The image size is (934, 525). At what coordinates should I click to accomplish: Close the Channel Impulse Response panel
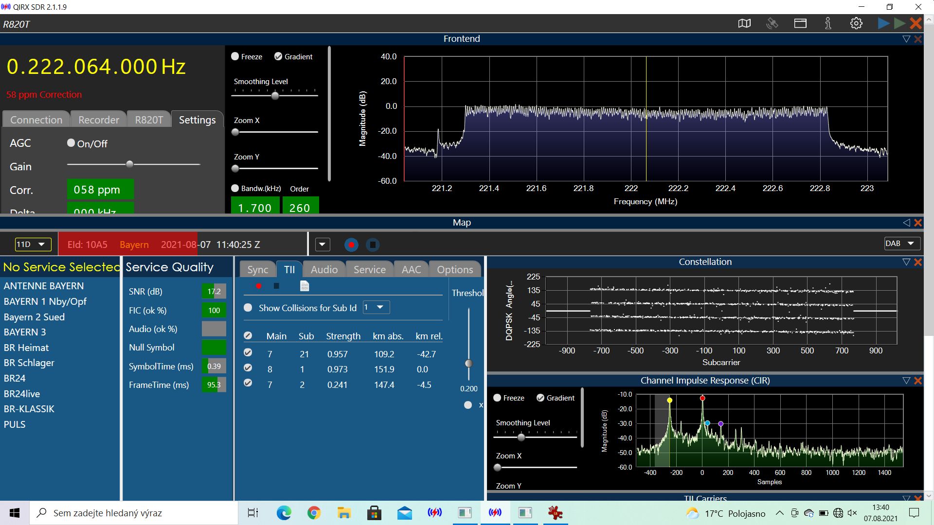918,381
